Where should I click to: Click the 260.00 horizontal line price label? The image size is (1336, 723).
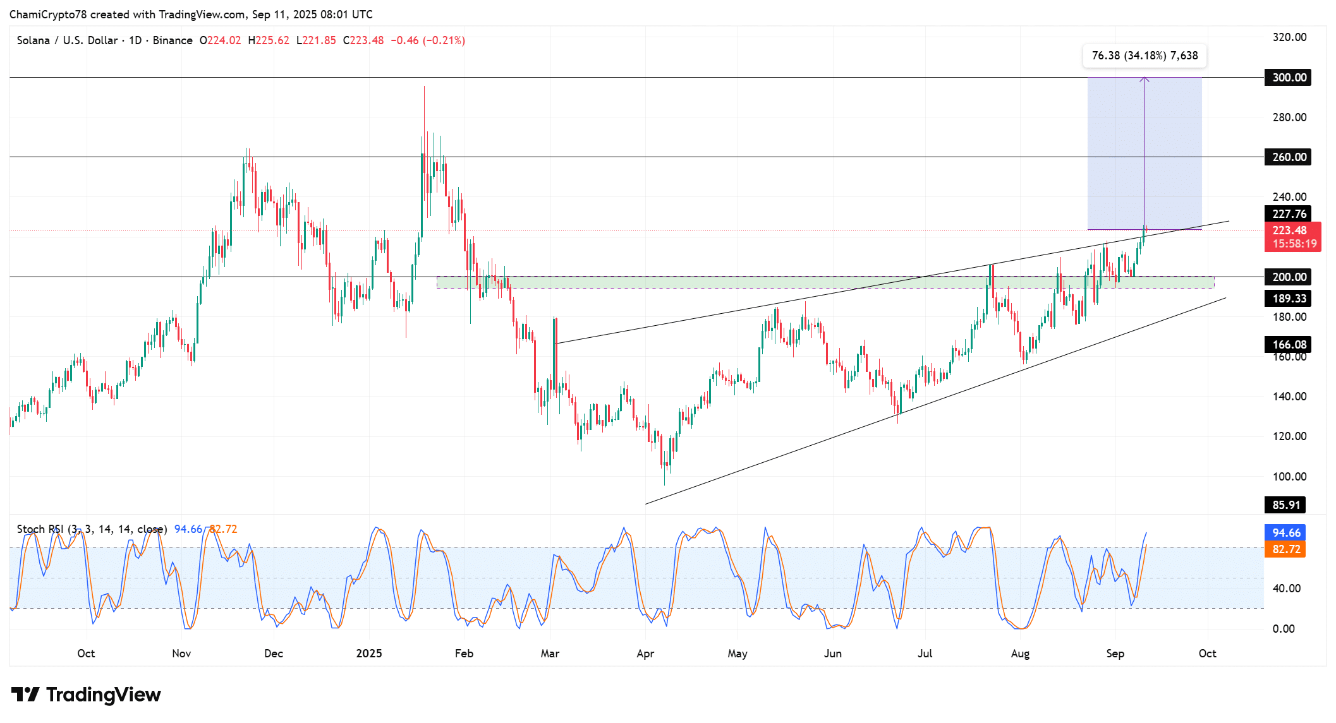1288,157
